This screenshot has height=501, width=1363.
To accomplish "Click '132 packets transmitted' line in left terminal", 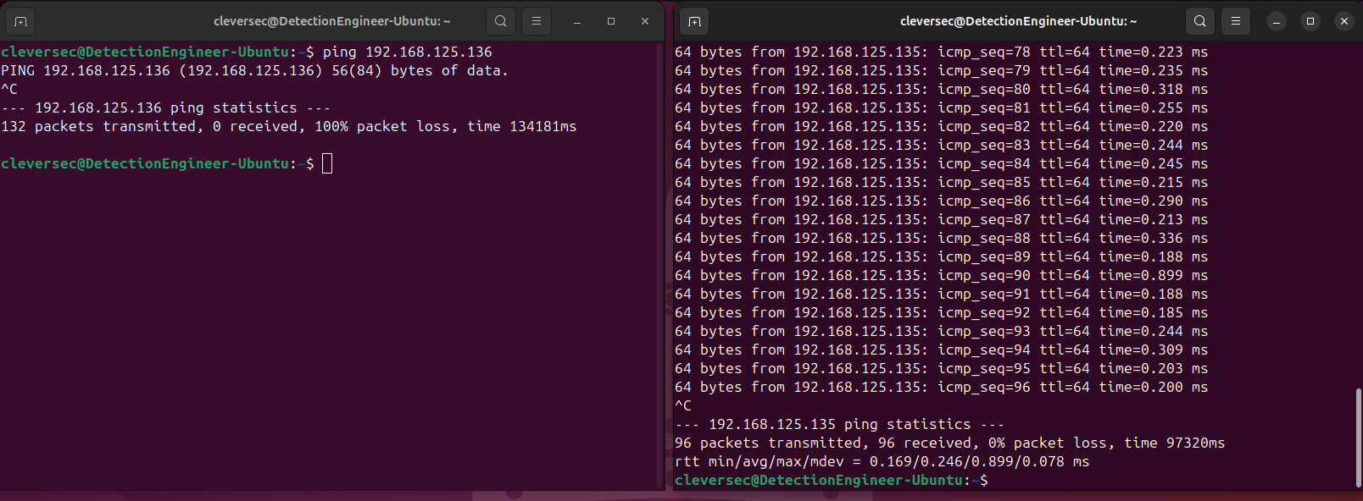I will (289, 127).
